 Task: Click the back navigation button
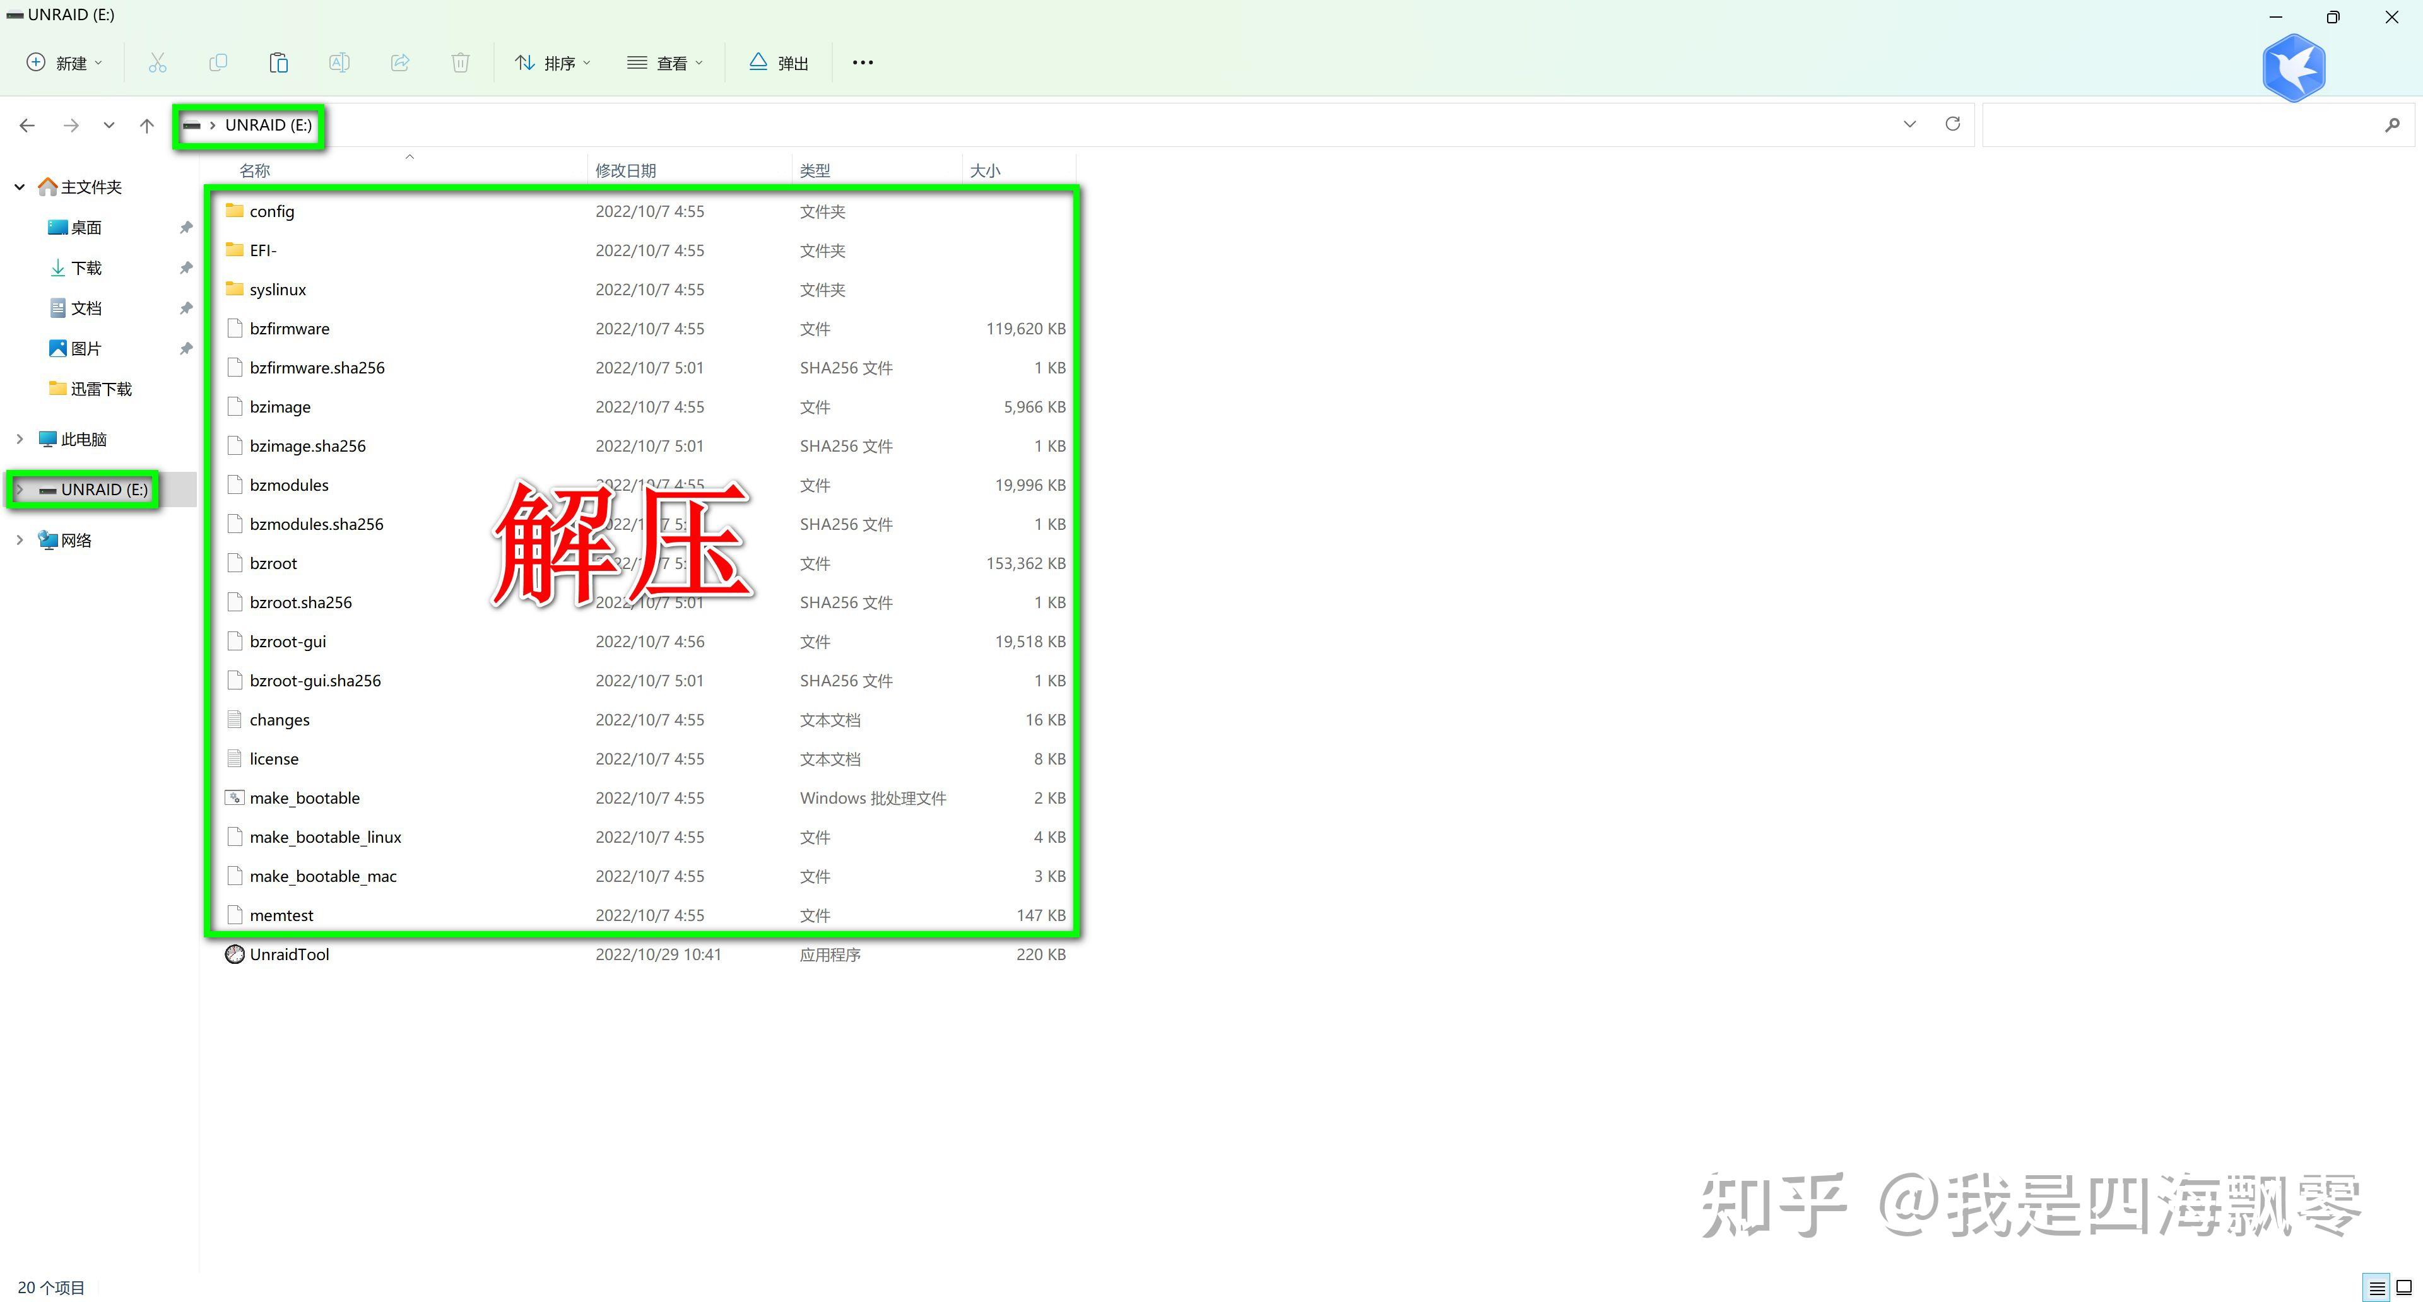click(27, 124)
